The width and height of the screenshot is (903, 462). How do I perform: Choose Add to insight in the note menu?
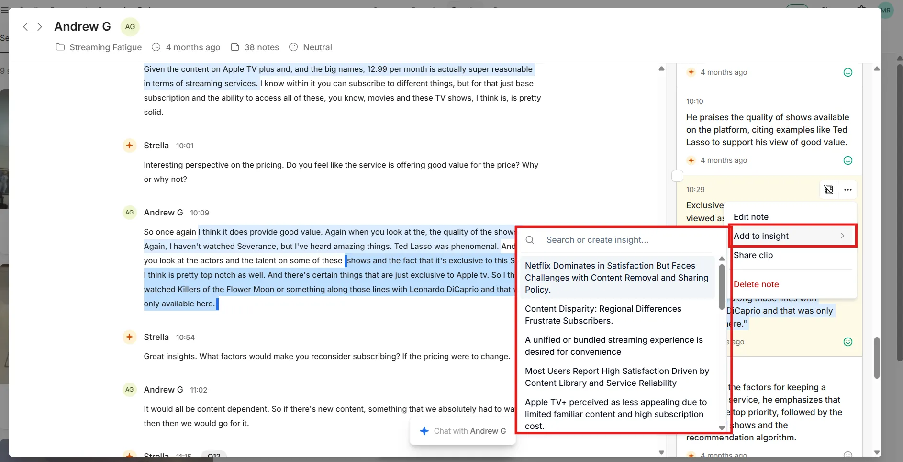tap(790, 236)
